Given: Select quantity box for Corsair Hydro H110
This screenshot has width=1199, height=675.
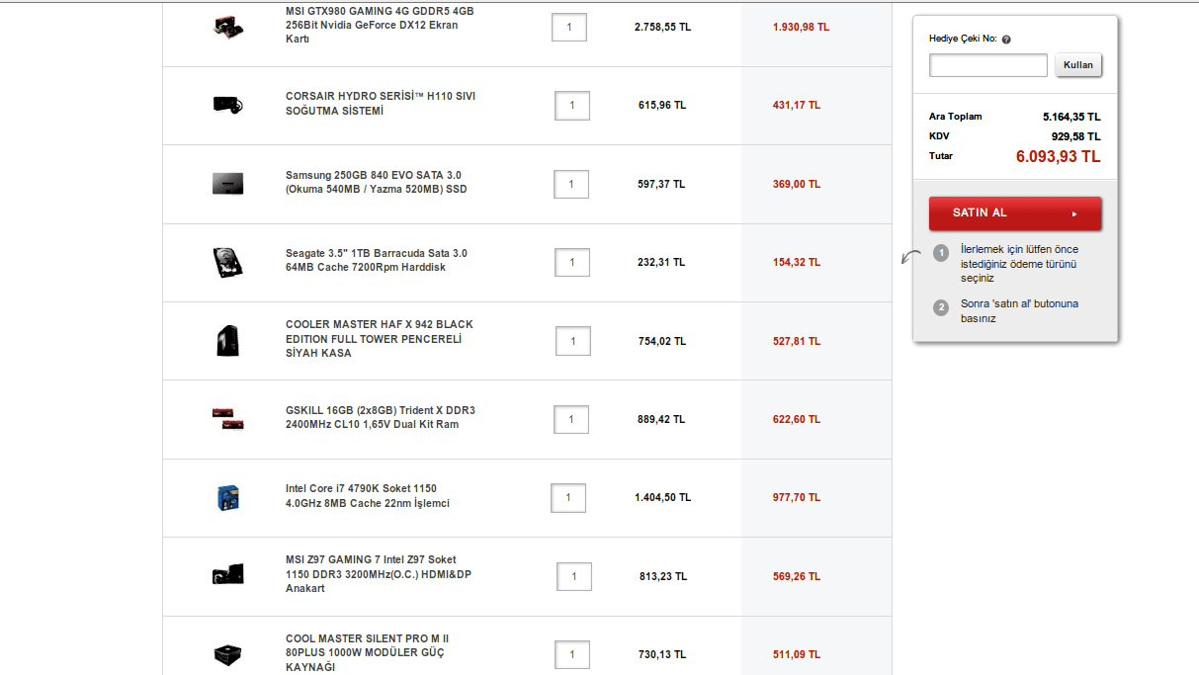Looking at the screenshot, I should [572, 106].
